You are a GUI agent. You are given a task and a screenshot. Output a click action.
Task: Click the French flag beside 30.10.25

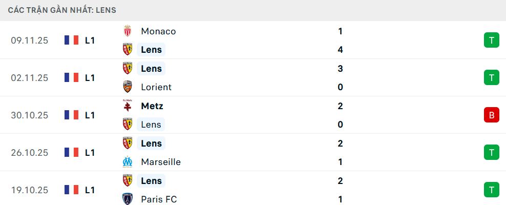[x=71, y=115]
